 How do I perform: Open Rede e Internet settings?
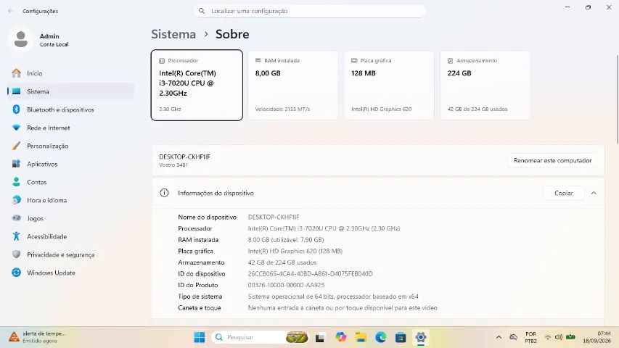pyautogui.click(x=70, y=128)
